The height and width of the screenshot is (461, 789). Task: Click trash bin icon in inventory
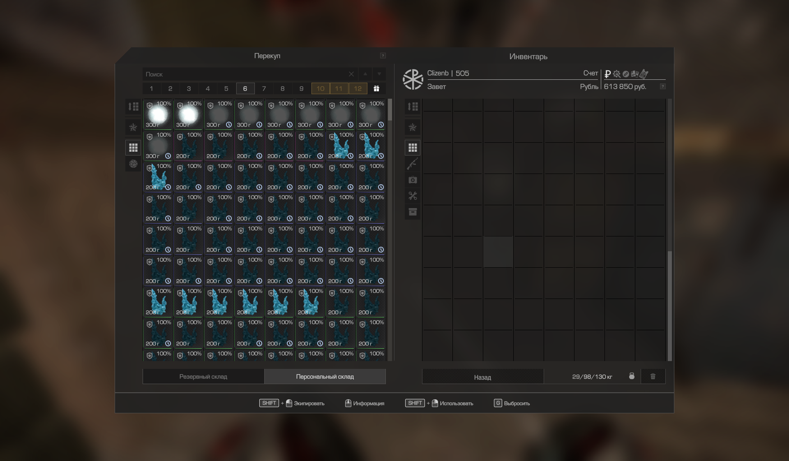653,376
